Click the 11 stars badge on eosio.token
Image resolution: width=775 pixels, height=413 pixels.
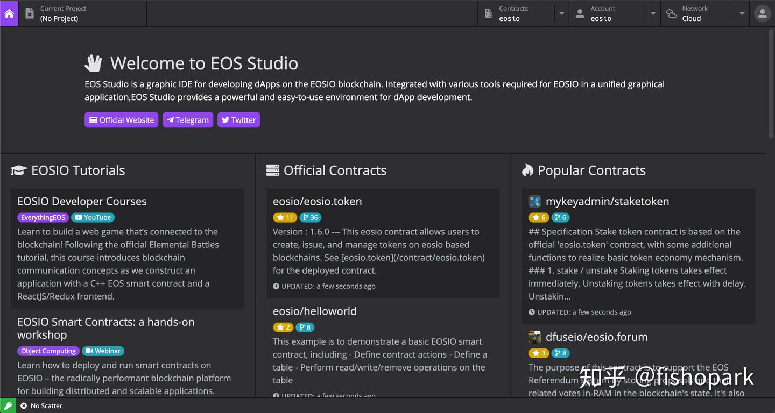coord(285,218)
